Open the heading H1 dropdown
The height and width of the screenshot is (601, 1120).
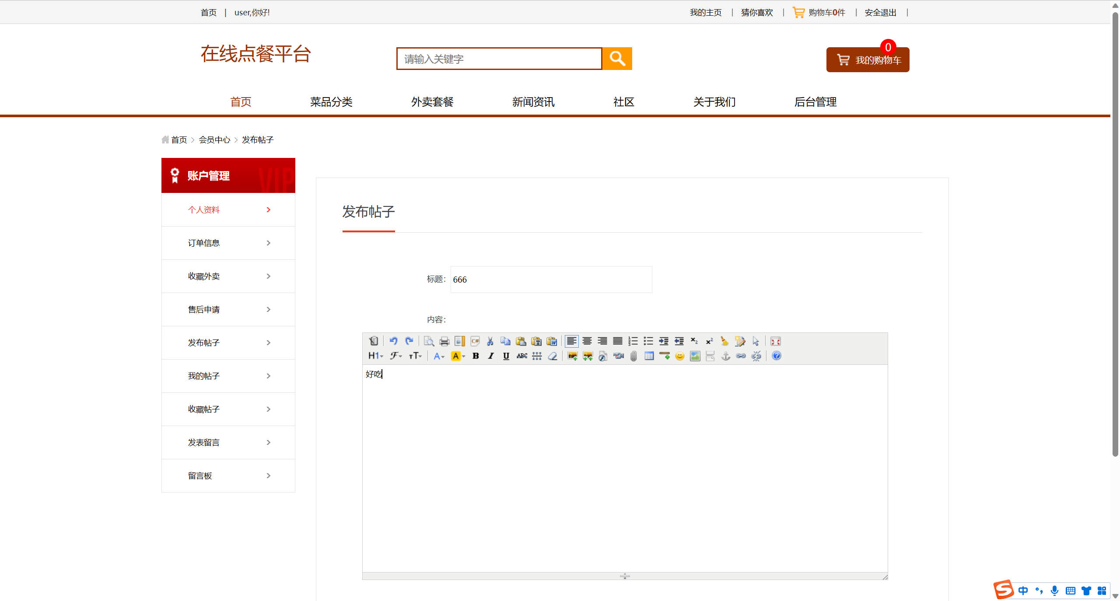pos(375,356)
